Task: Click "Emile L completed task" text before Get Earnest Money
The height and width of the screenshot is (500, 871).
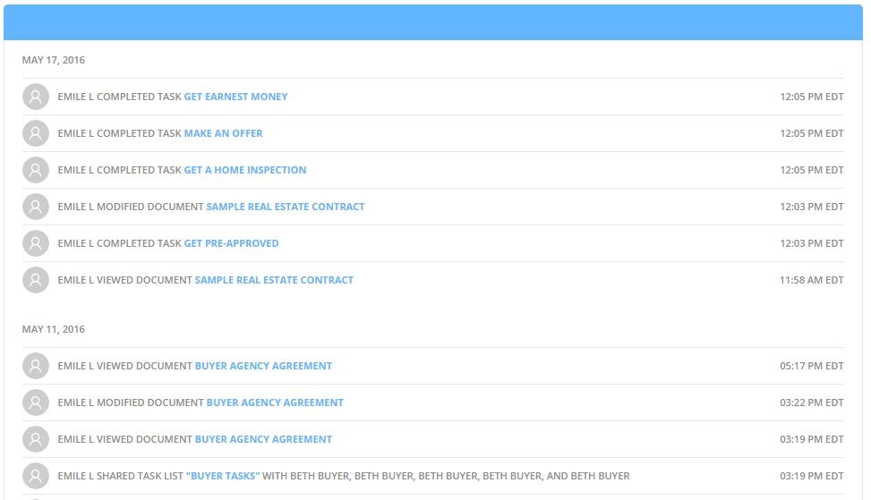Action: pyautogui.click(x=119, y=97)
